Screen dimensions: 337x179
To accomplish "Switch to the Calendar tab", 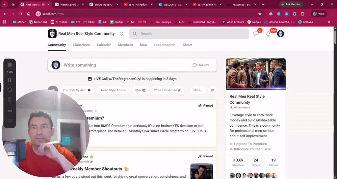I will pyautogui.click(x=104, y=45).
